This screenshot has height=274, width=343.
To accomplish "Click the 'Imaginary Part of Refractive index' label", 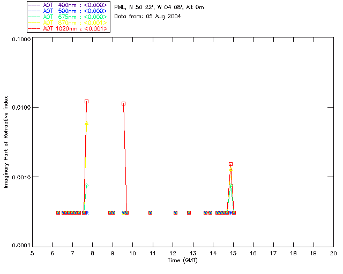I will tap(6, 142).
